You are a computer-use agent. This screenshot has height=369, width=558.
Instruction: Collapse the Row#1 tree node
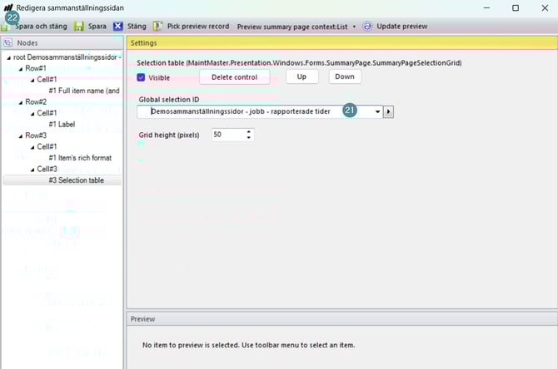(x=21, y=68)
